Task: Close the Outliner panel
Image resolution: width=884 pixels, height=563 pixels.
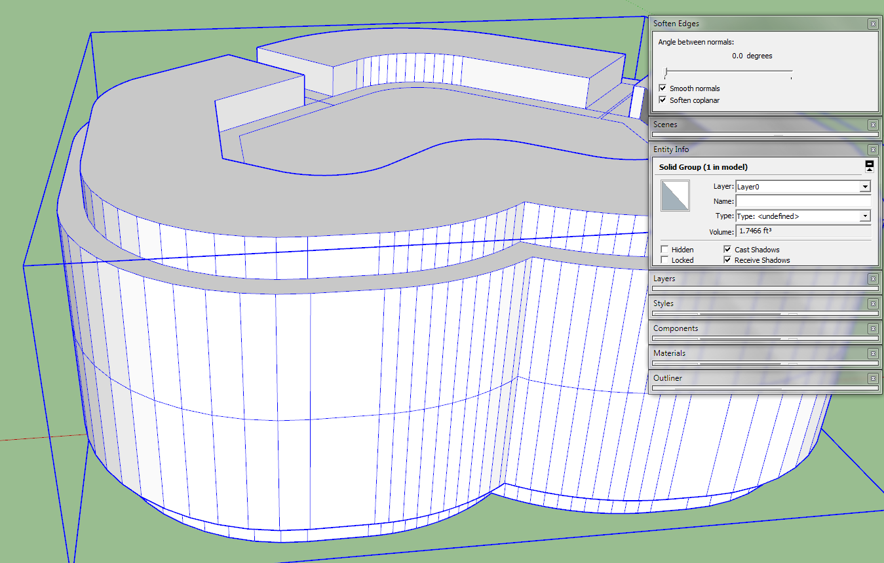Action: click(x=873, y=379)
